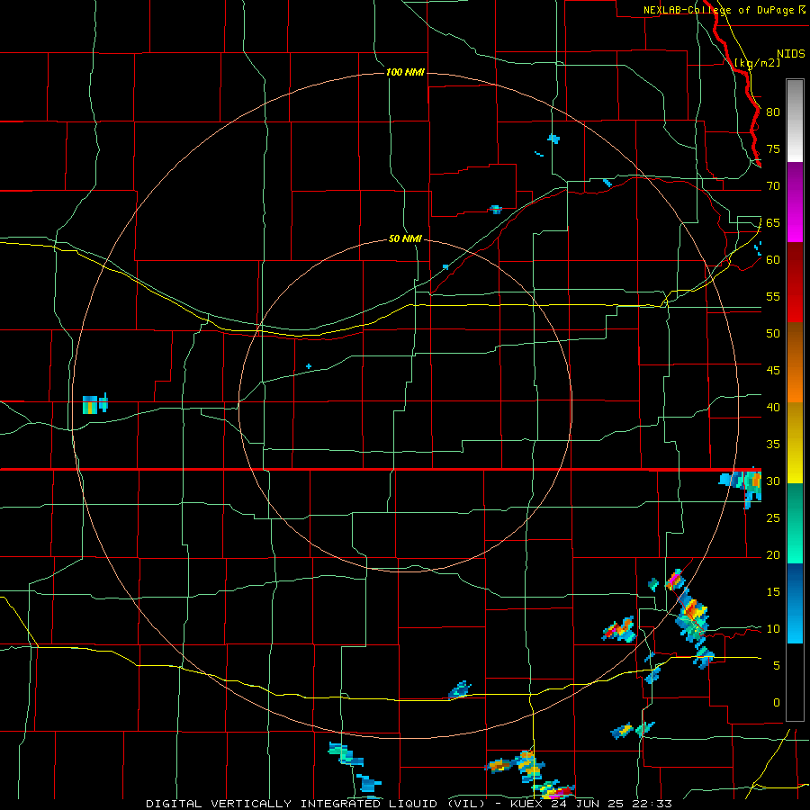Click the 65 value on the color scale
This screenshot has width=810, height=810.
coord(773,222)
